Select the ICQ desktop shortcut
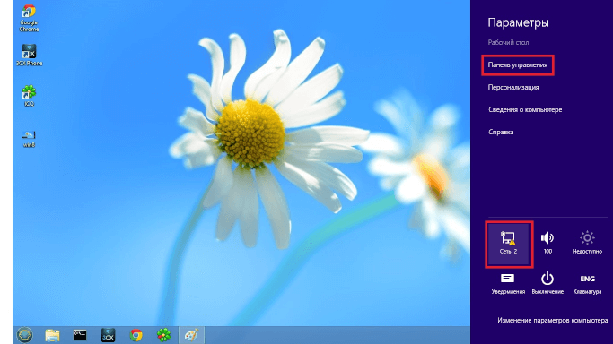This screenshot has height=344, width=613. 29,96
